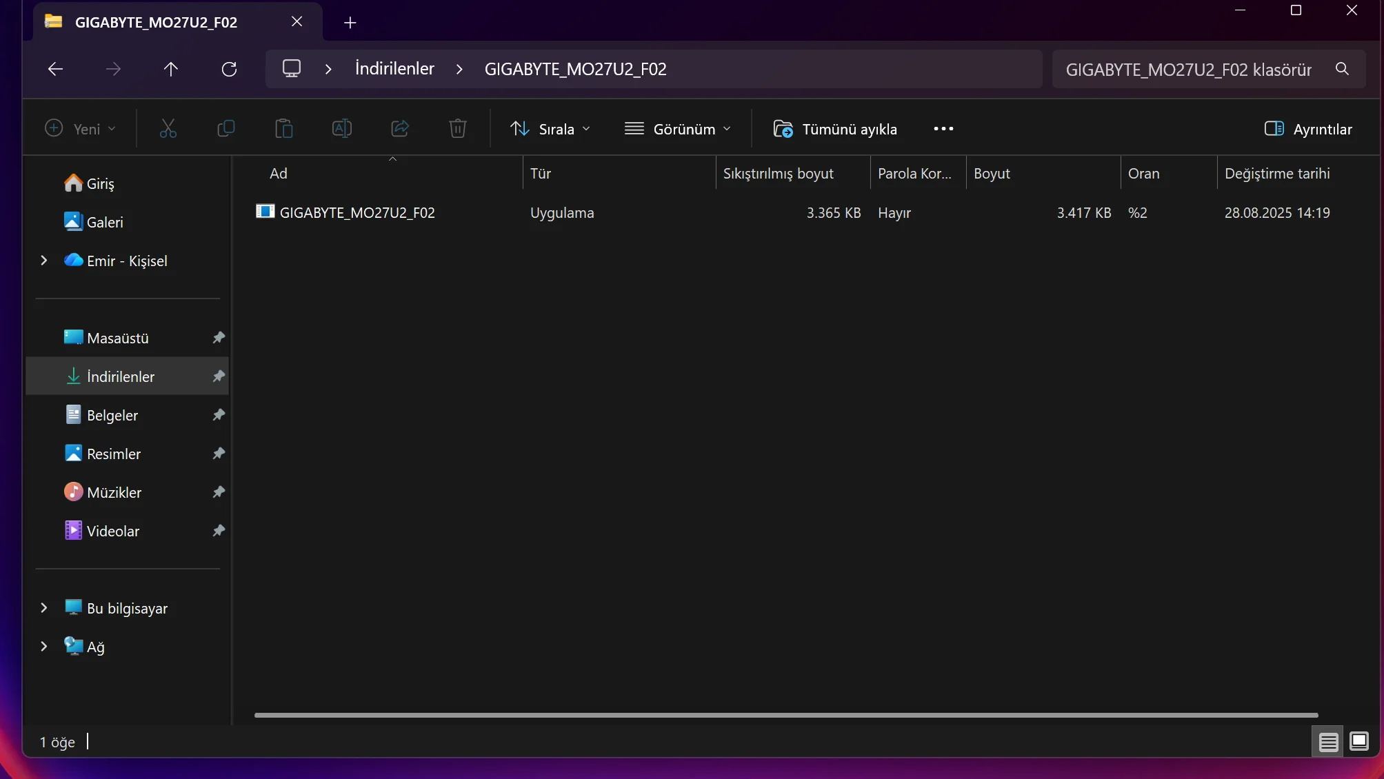Open the Yeni dropdown menu
The height and width of the screenshot is (779, 1384).
80,129
